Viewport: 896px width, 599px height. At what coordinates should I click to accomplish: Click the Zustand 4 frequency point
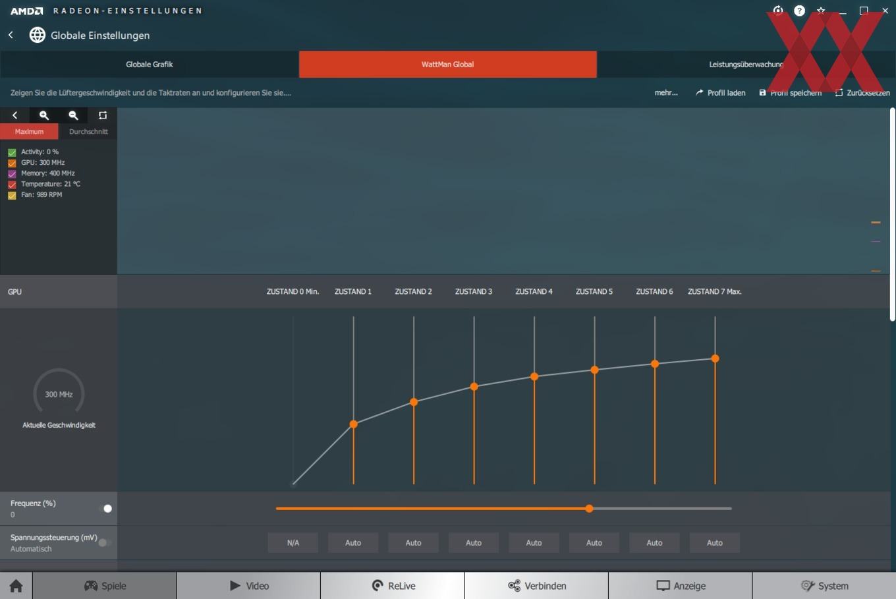coord(534,377)
